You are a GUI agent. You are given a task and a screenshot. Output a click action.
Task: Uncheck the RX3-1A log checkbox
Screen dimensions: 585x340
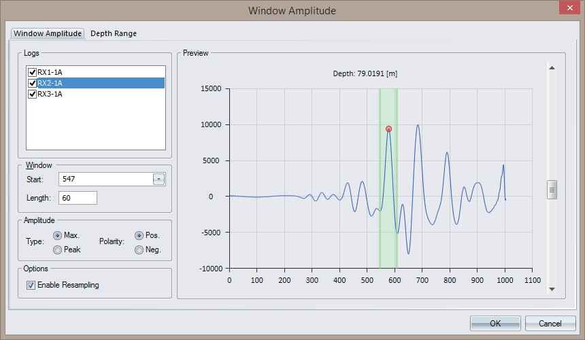click(31, 95)
